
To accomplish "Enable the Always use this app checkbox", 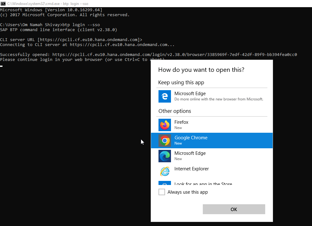I will pos(162,192).
